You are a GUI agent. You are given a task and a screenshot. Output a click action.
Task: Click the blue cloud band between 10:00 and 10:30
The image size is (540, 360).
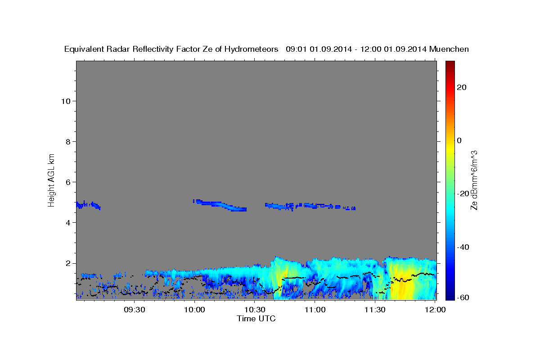(220, 205)
